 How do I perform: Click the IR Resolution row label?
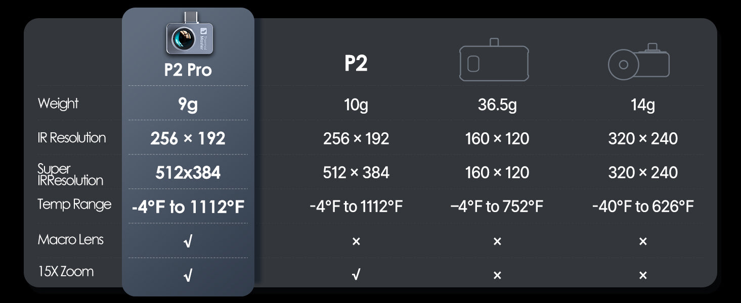pyautogui.click(x=71, y=138)
